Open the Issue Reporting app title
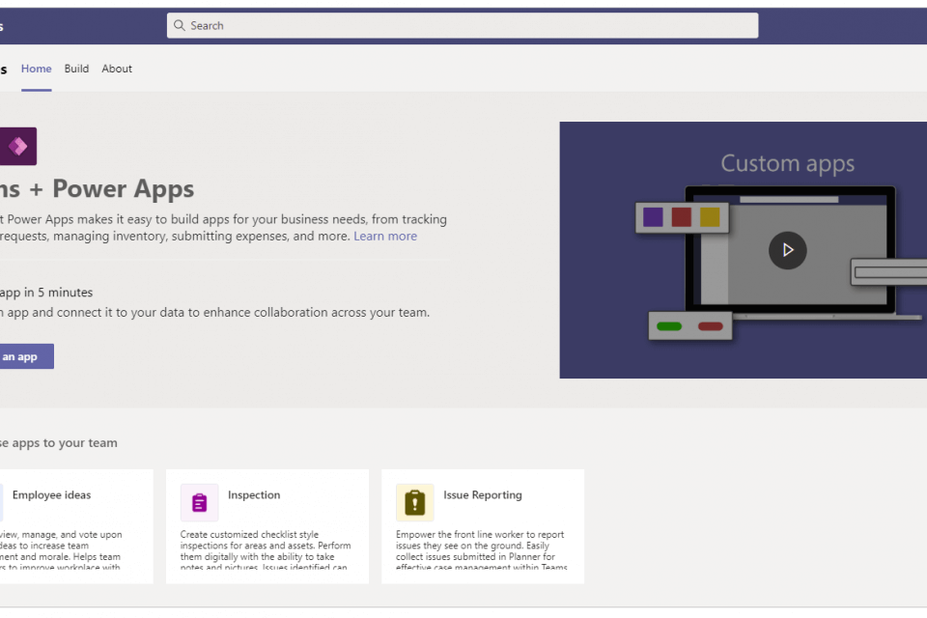 click(x=483, y=495)
